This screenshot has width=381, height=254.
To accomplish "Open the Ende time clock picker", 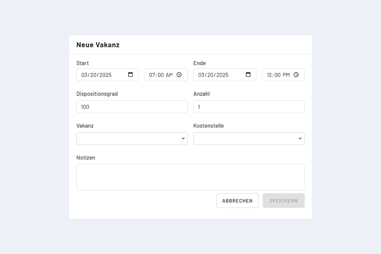I will pos(296,75).
